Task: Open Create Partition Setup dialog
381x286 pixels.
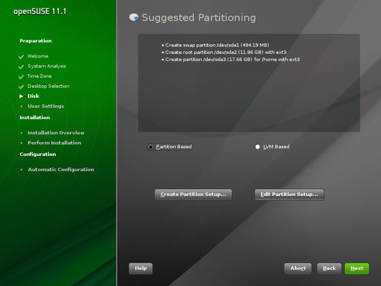Action: tap(193, 195)
